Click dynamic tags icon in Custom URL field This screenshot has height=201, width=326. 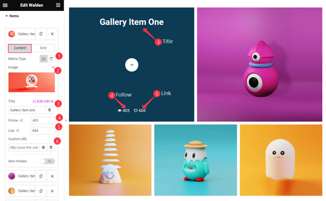(51, 147)
